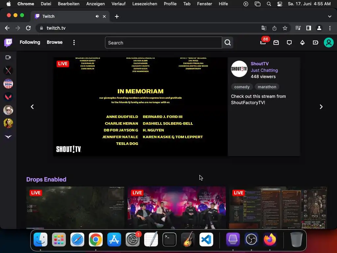Toggle the Chrome side panel
This screenshot has width=337, height=253.
pos(309,28)
